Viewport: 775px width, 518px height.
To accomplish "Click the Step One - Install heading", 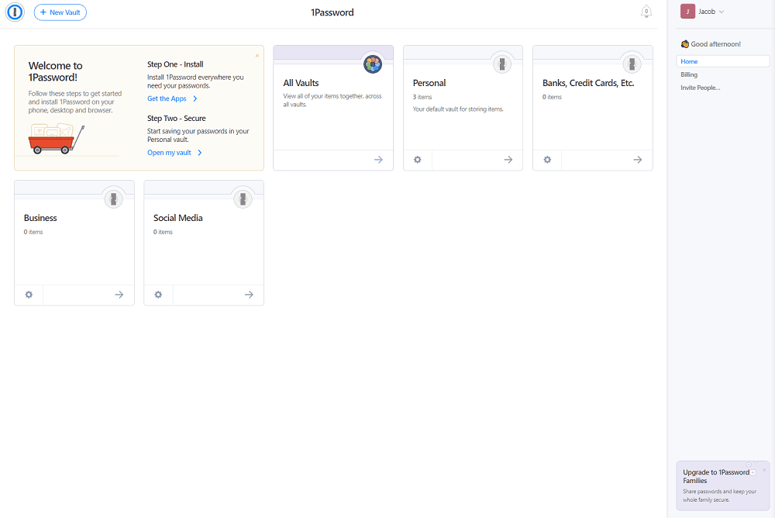I will tap(175, 64).
